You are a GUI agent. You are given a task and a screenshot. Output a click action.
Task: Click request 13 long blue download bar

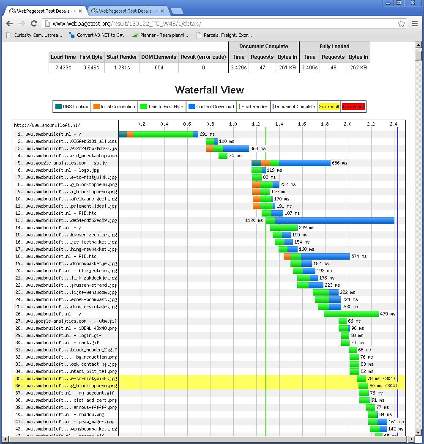coord(334,220)
